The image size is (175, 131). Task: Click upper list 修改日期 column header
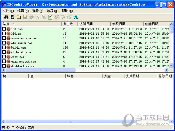pos(127,24)
